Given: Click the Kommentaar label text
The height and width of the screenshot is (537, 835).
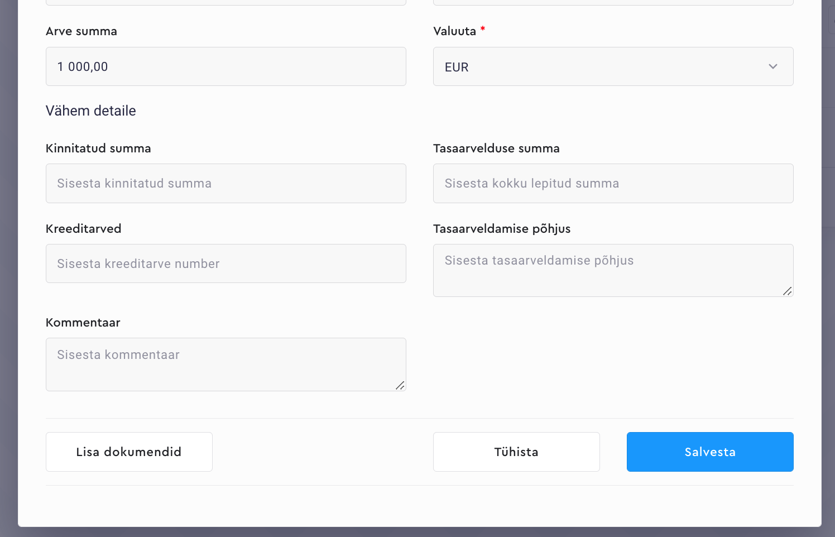Looking at the screenshot, I should (83, 323).
